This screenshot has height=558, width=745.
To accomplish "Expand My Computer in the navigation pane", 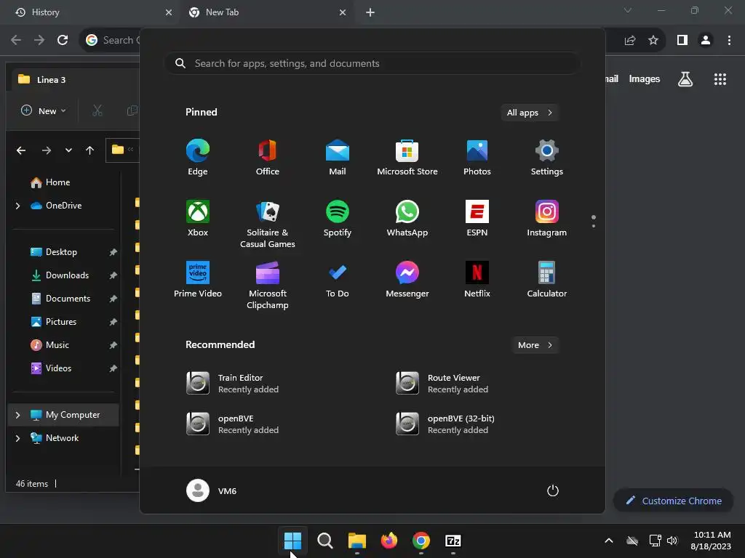I will 17,415.
